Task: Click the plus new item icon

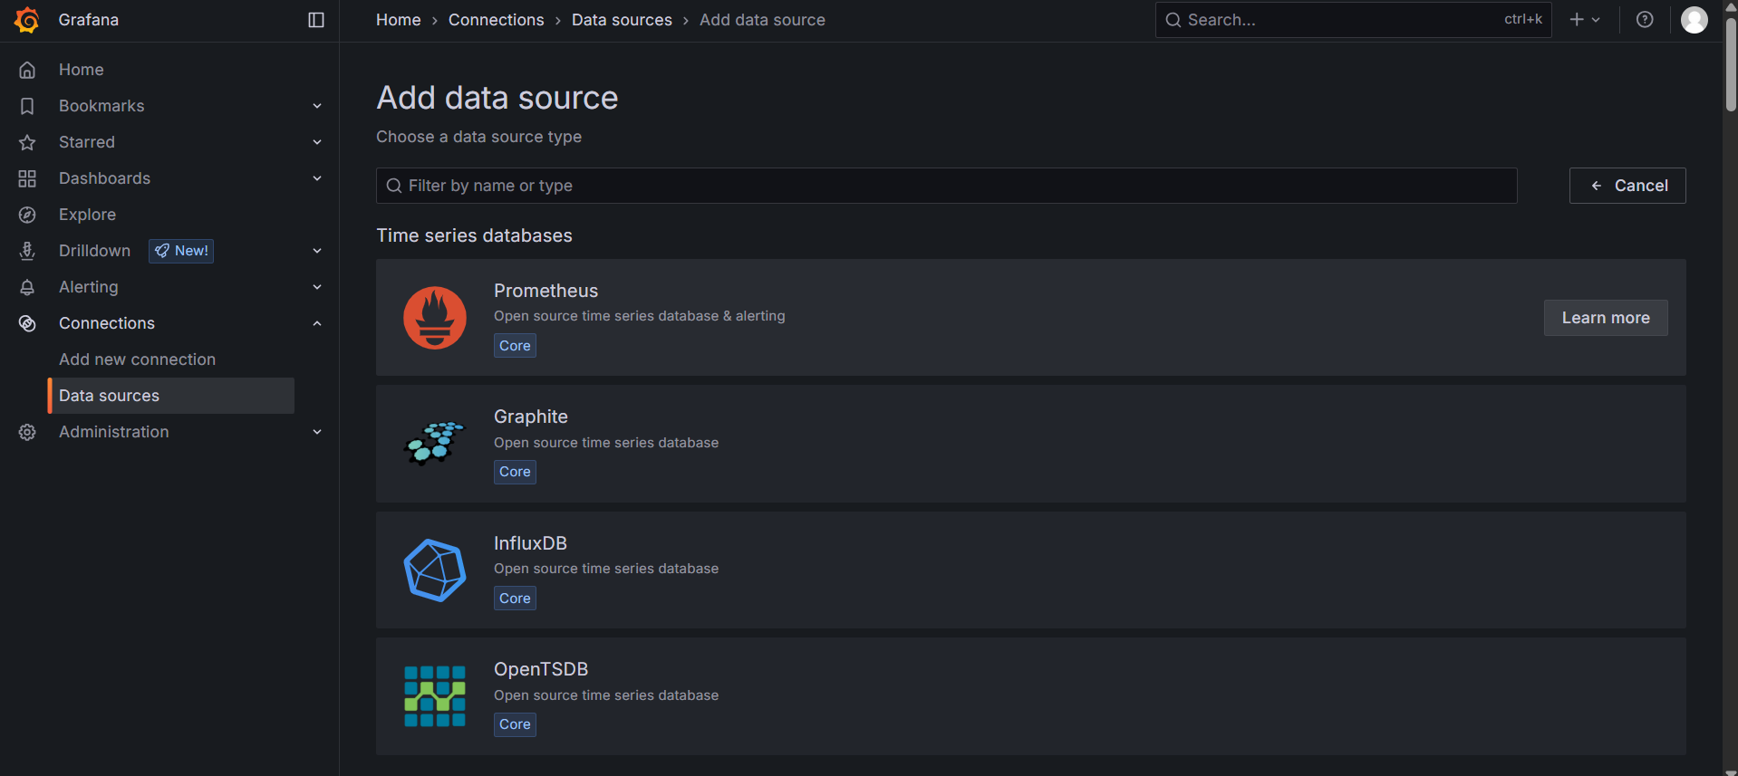Action: coord(1577,20)
